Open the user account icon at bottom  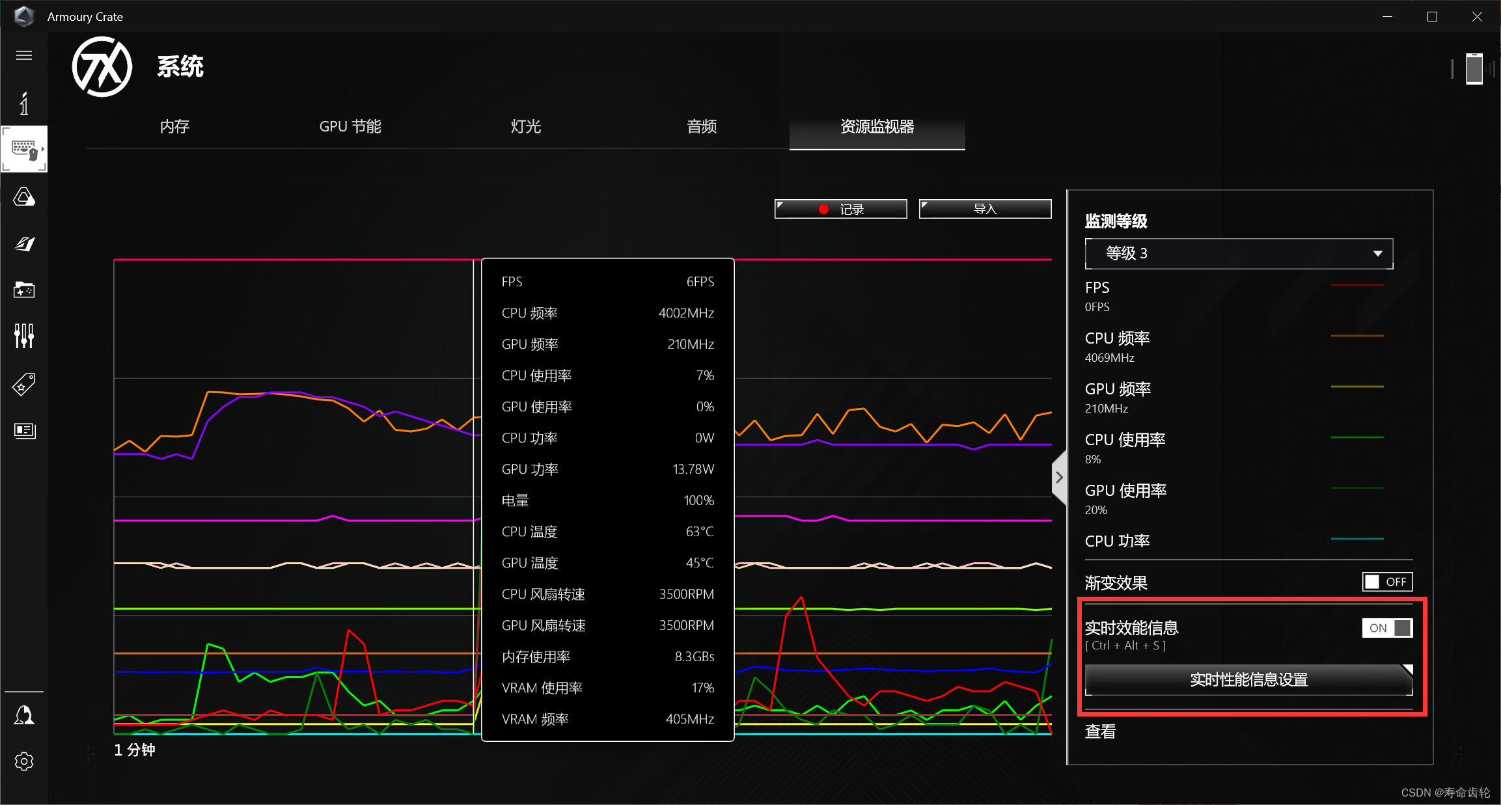[x=24, y=715]
